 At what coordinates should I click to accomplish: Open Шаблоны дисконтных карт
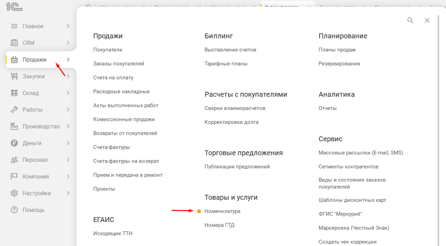tap(352, 200)
